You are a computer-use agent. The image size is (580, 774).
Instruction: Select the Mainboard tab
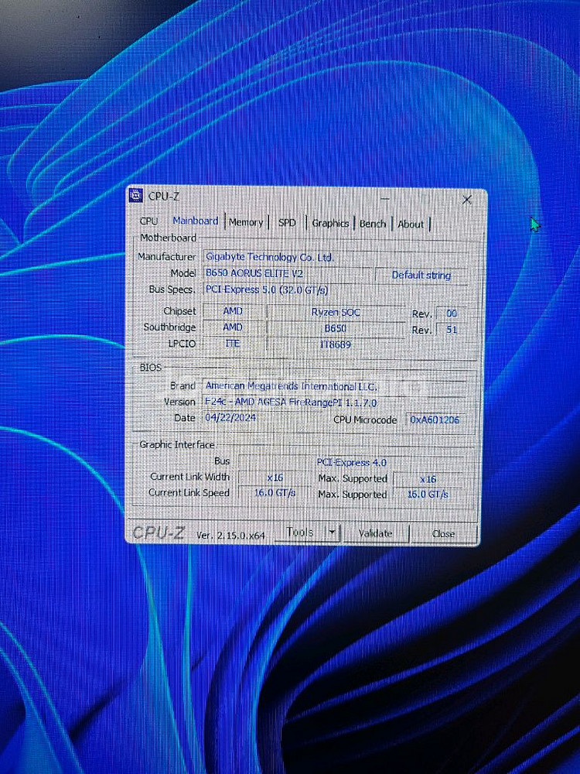pyautogui.click(x=196, y=221)
